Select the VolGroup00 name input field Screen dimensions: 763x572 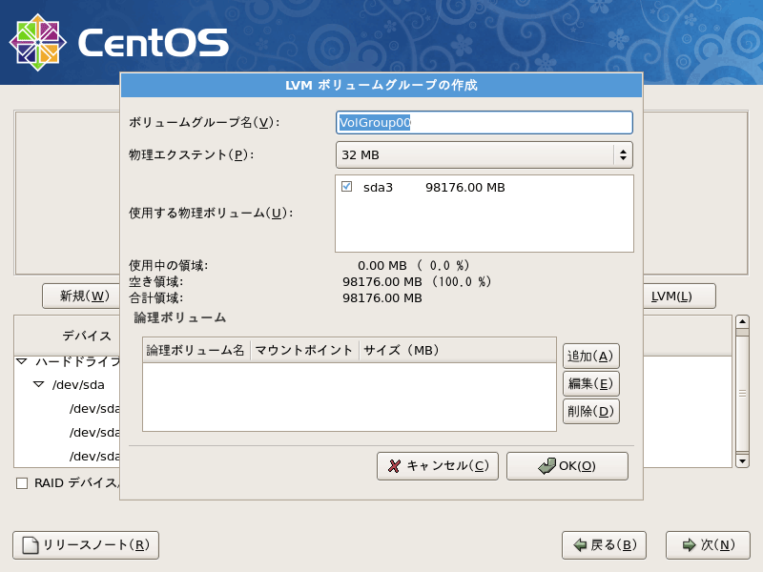click(x=482, y=122)
